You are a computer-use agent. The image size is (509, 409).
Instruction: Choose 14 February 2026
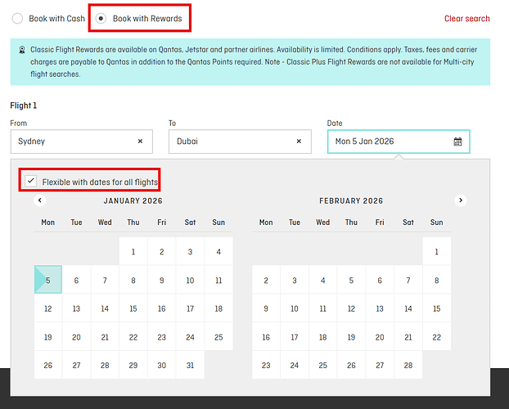408,308
